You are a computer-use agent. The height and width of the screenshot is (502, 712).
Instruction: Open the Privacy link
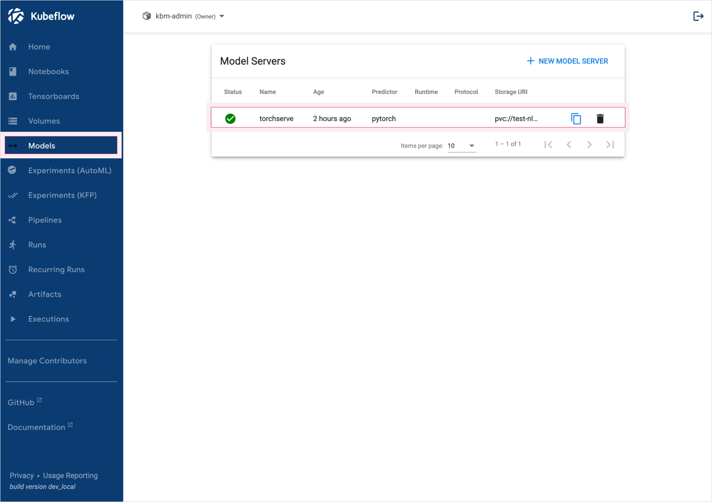click(x=21, y=475)
